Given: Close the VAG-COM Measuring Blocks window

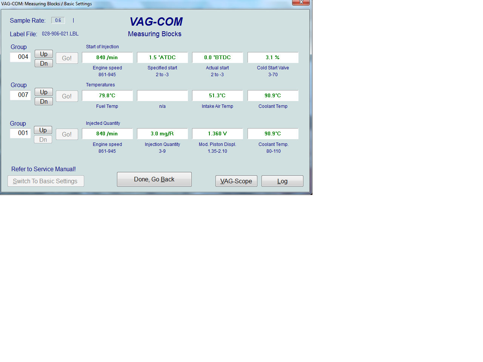Looking at the screenshot, I should pyautogui.click(x=301, y=2).
